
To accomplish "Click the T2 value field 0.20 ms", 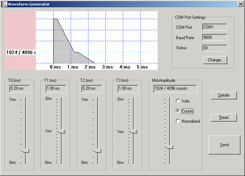I will point(92,89).
